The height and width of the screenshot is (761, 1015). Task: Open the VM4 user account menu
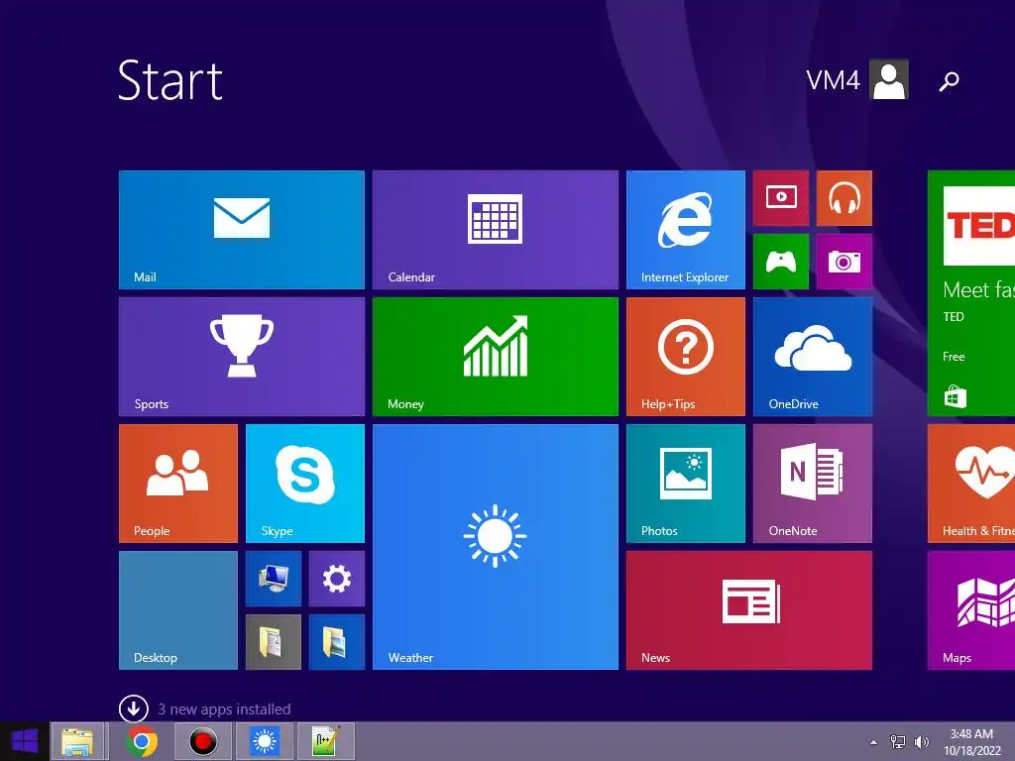pyautogui.click(x=856, y=79)
